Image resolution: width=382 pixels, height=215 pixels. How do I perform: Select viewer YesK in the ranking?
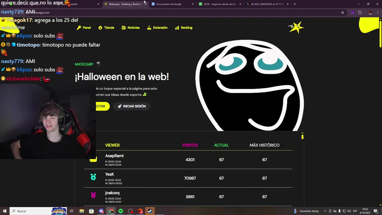[110, 174]
